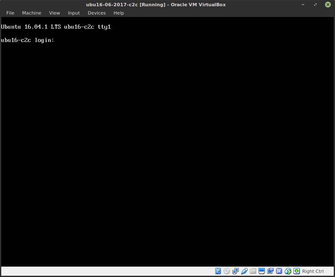Open the View menu
Viewport: 335px width, 277px height.
(54, 13)
